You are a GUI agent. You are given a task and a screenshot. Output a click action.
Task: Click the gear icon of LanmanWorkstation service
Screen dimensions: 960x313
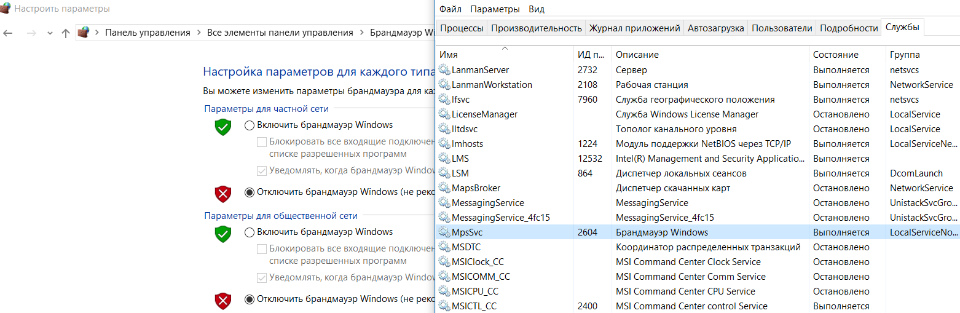point(444,85)
